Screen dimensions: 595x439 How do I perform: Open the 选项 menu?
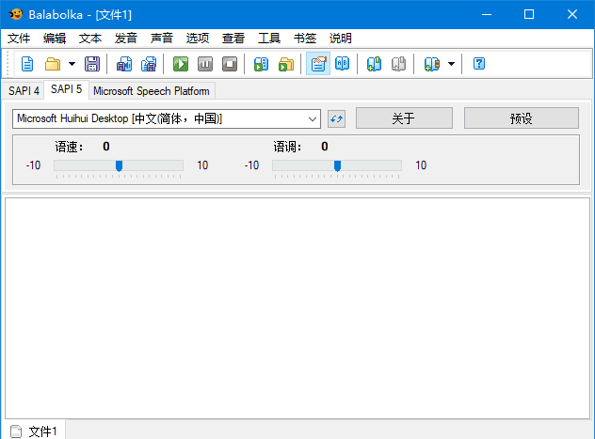[x=198, y=39]
